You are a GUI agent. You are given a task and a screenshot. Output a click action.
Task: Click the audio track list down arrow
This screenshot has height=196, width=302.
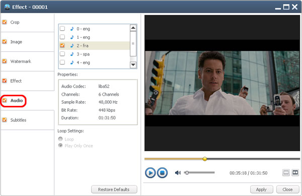133,65
